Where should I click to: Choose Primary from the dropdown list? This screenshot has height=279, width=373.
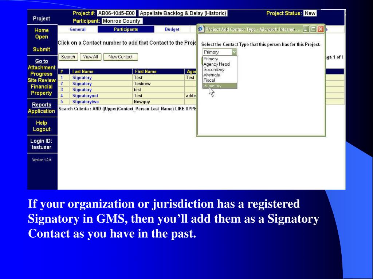point(220,59)
